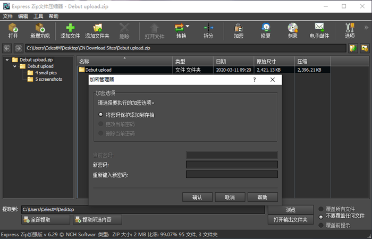Select 不要覆盖任何文件 radio option

[x=321, y=217]
